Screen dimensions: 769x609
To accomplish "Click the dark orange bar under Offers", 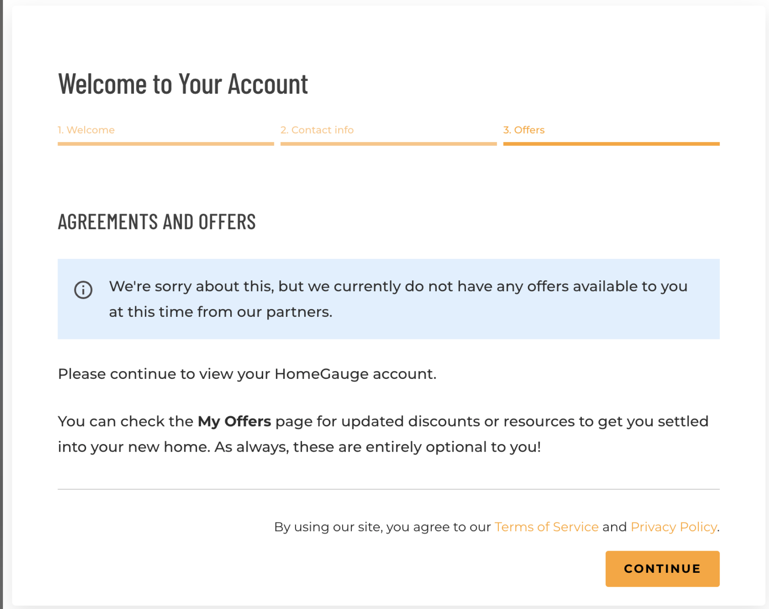I will [611, 144].
